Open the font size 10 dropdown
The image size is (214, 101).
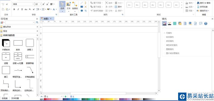pyautogui.click(x=40, y=4)
